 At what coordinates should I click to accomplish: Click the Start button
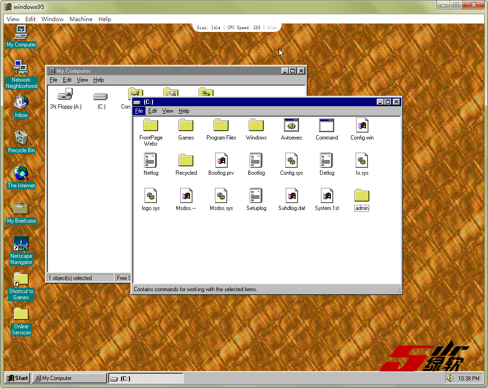(17, 378)
